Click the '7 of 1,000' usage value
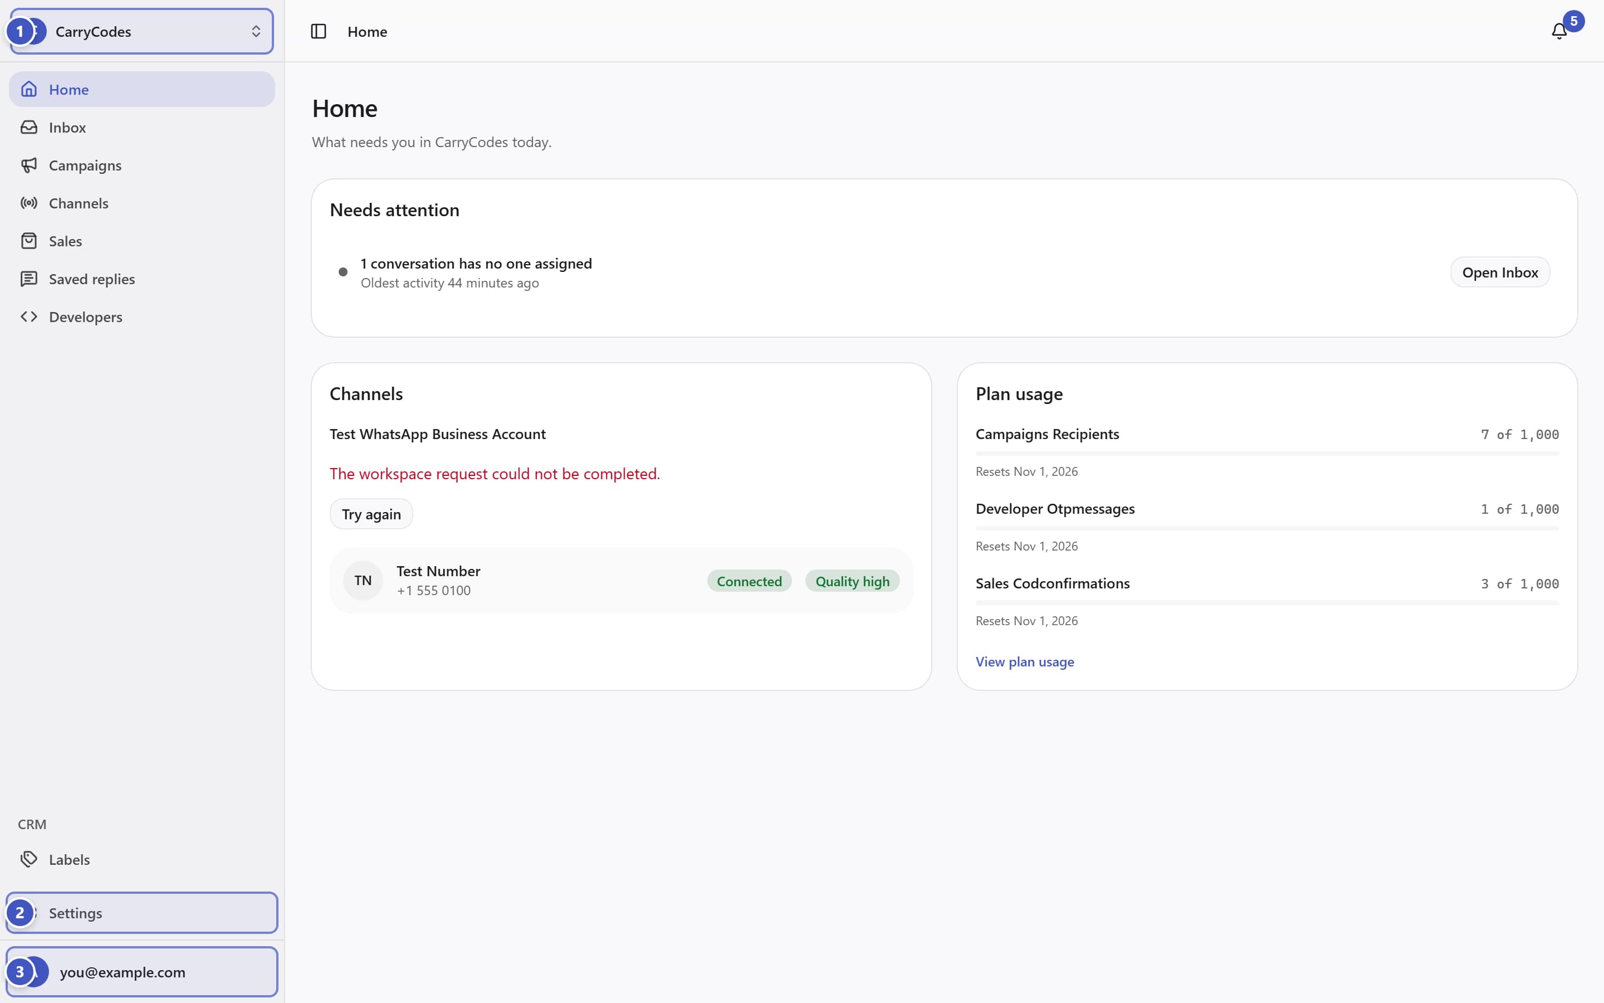This screenshot has height=1003, width=1604. 1520,435
